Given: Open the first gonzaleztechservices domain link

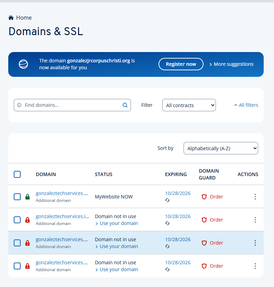Looking at the screenshot, I should (62, 193).
